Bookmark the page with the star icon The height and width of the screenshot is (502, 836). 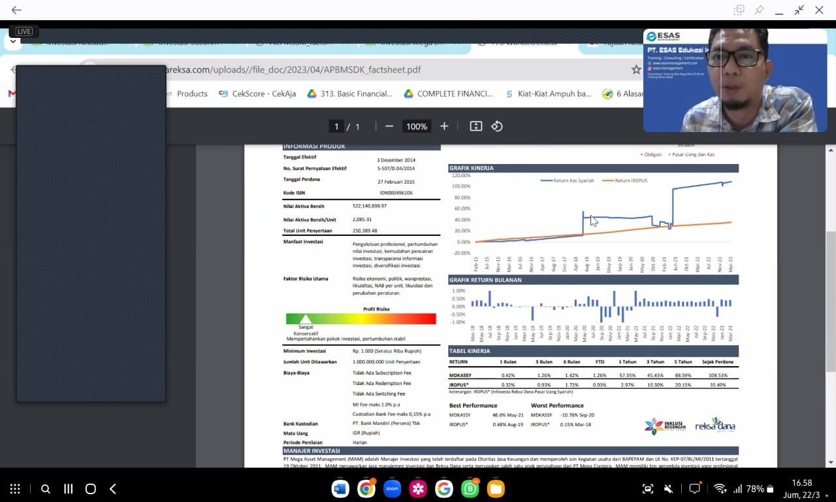(635, 69)
